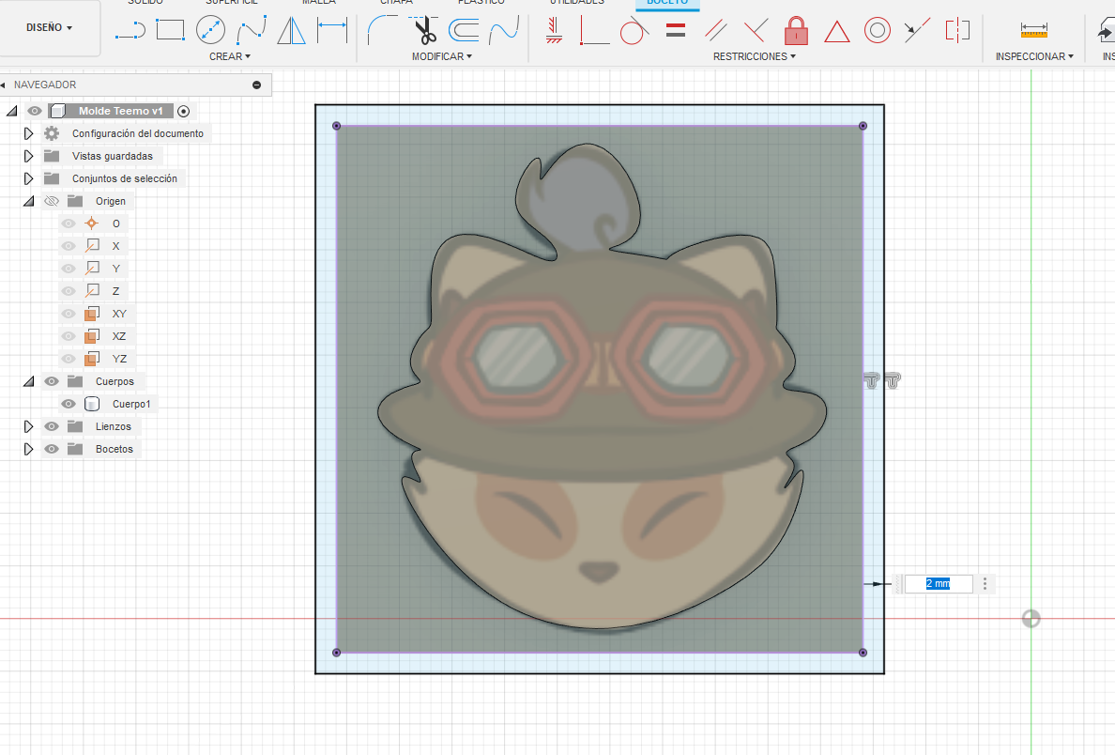
Task: Apply the Coincident constraint
Action: tap(594, 31)
